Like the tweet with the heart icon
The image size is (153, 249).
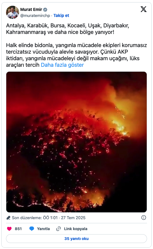pyautogui.click(x=9, y=229)
